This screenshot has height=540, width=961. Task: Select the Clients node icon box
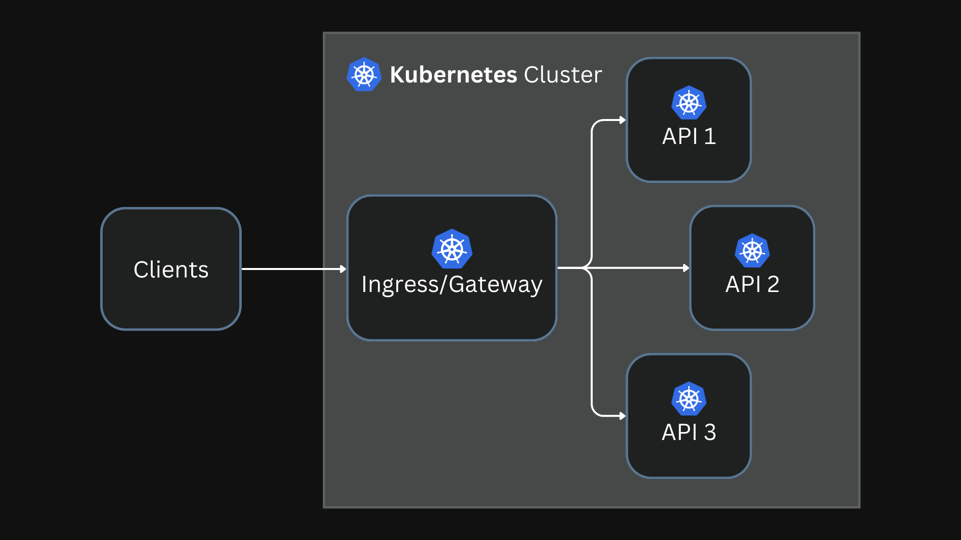(x=171, y=269)
